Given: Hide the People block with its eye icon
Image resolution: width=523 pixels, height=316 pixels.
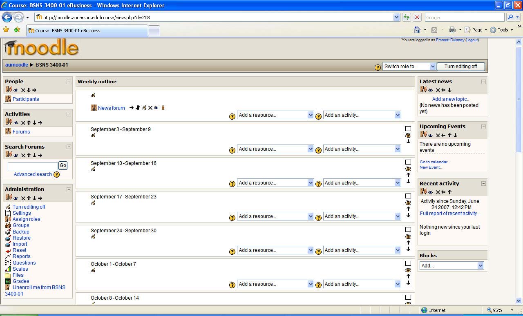Looking at the screenshot, I should pyautogui.click(x=16, y=90).
